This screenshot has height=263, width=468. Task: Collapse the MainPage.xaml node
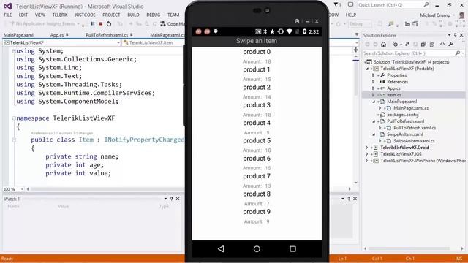(x=374, y=102)
